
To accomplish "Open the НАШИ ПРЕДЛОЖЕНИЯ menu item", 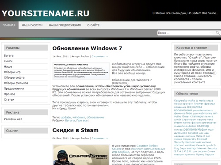I will [x=65, y=25].
